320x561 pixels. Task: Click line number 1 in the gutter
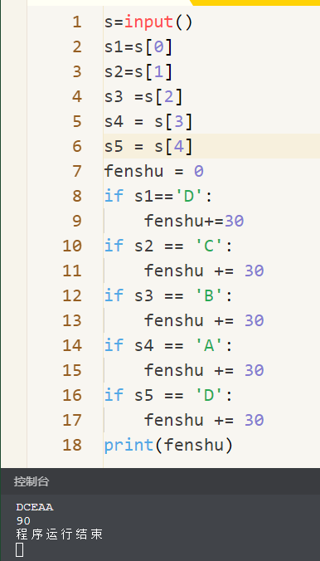point(77,22)
